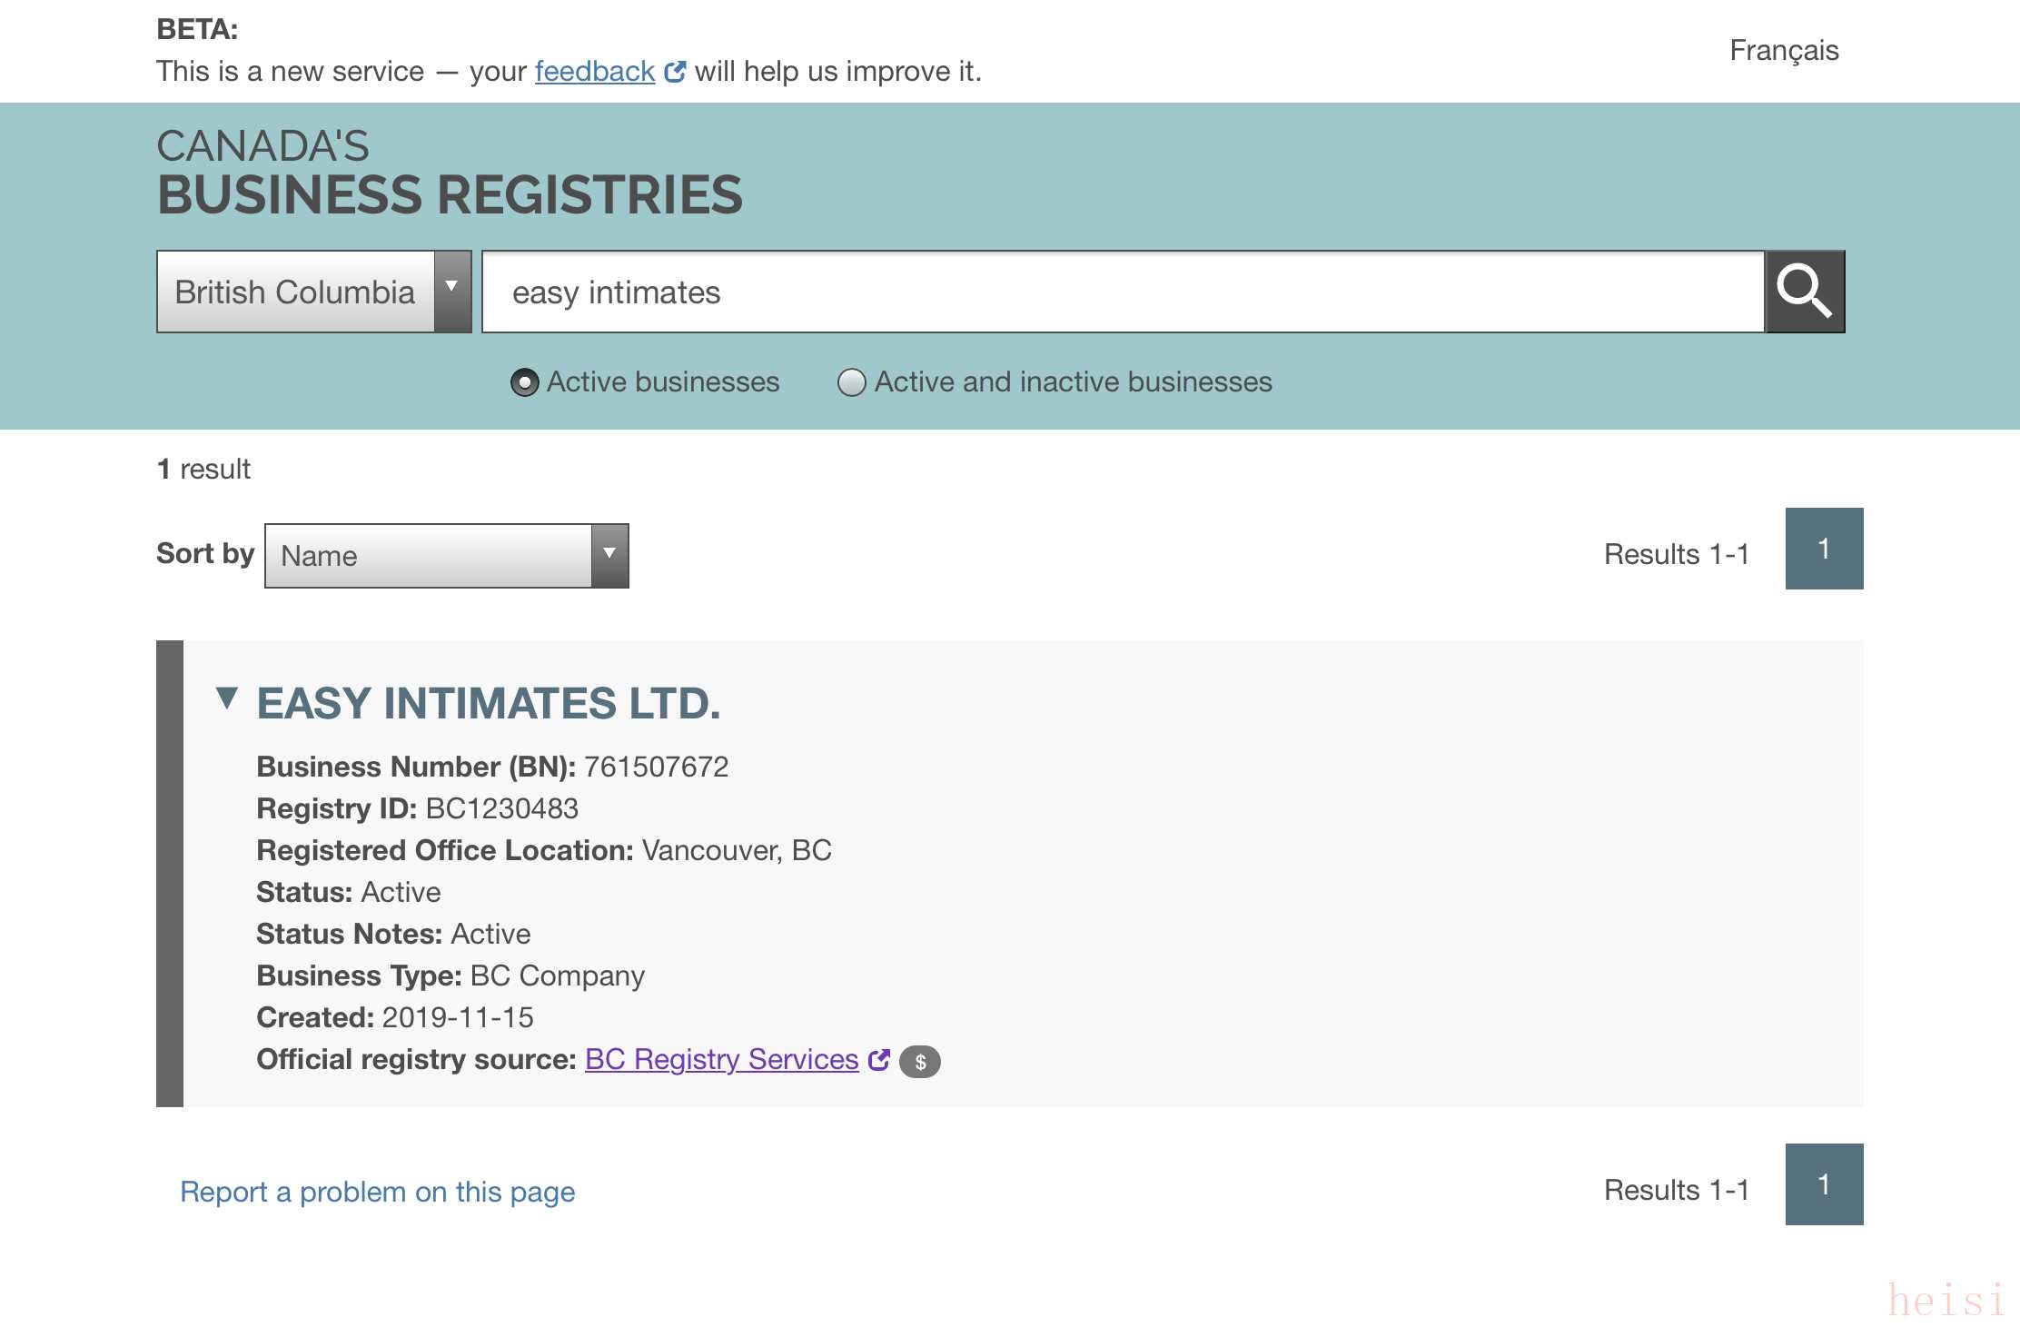Click the Active and inactive businesses label
Screen dimensions: 2020x1327
1073,382
